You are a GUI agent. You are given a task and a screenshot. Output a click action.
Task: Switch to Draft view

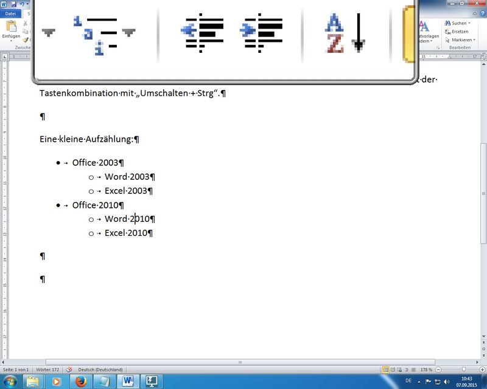click(x=413, y=370)
